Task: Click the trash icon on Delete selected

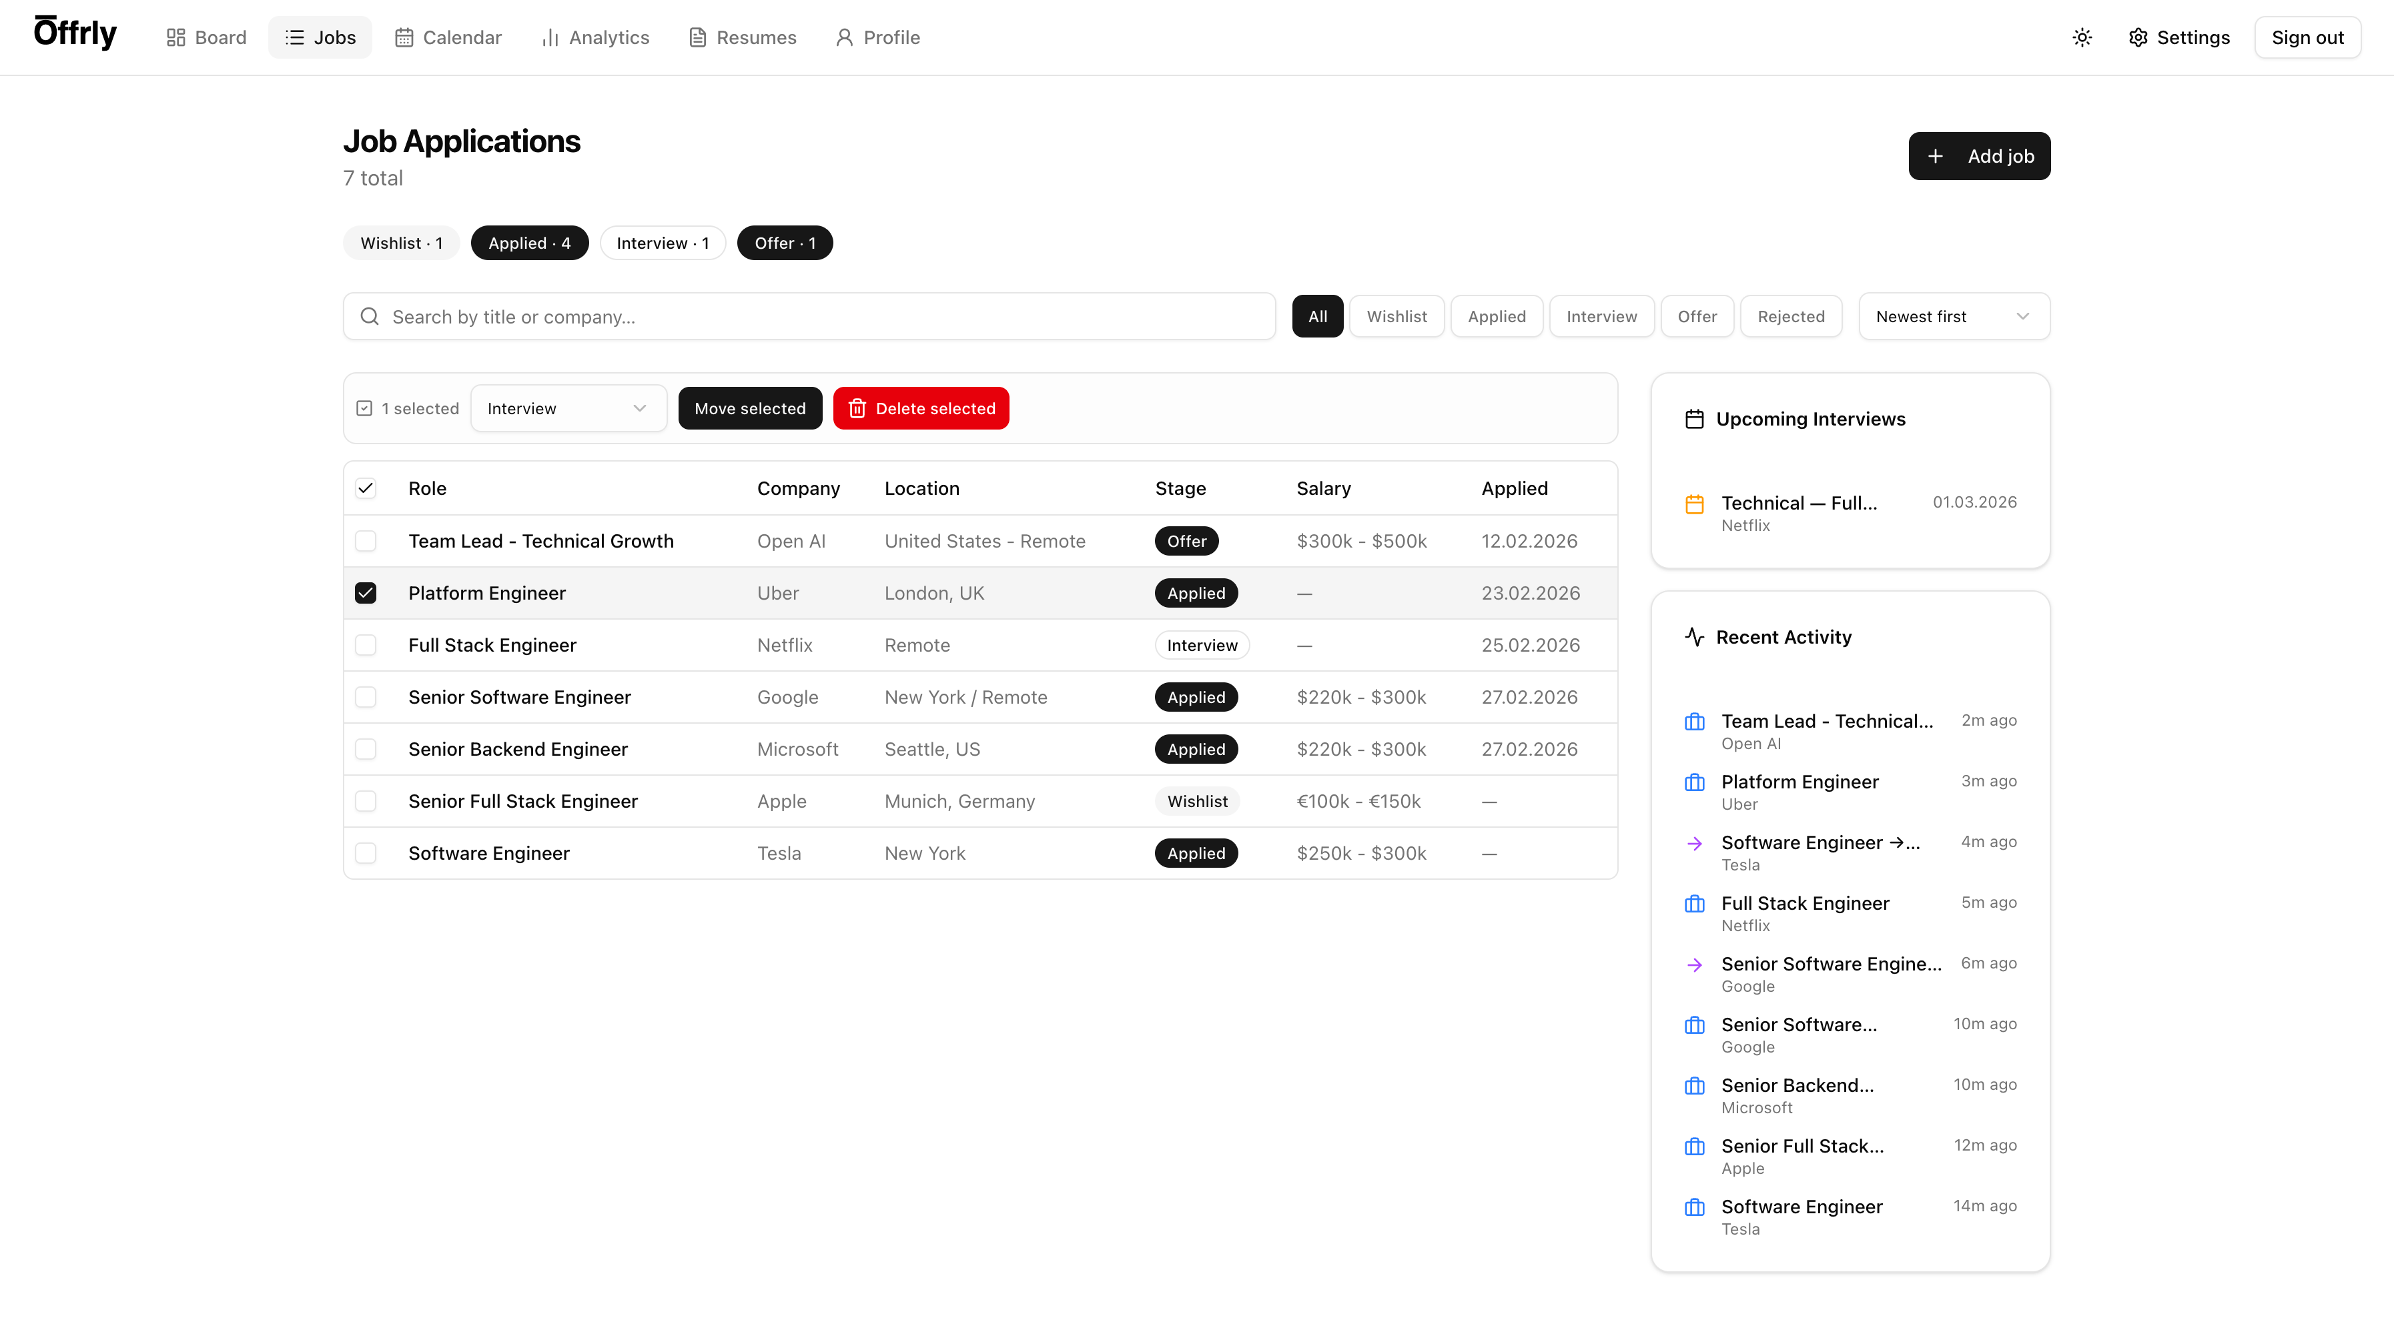Action: click(857, 409)
